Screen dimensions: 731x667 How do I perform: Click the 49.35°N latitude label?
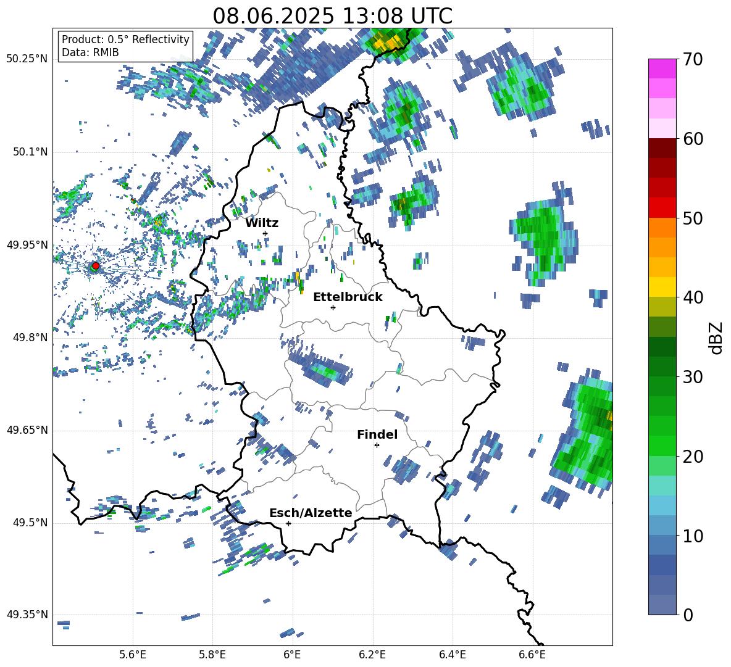(27, 615)
